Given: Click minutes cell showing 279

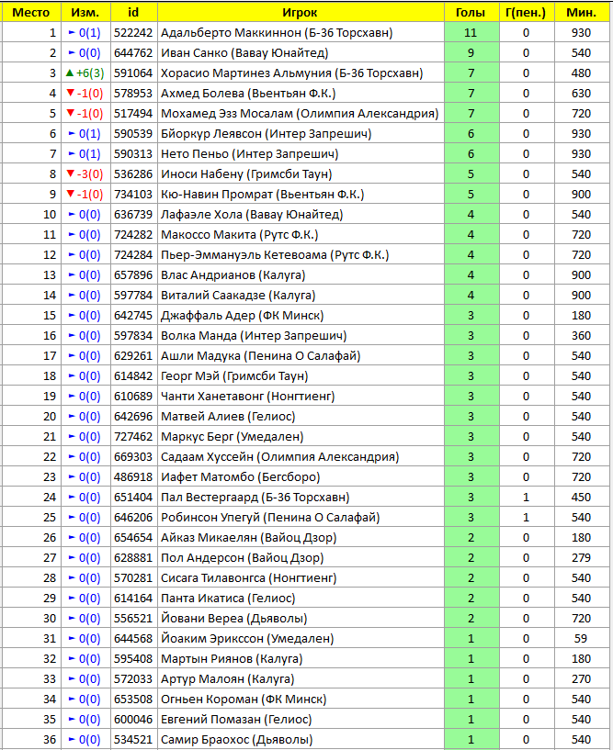Looking at the screenshot, I should (581, 558).
